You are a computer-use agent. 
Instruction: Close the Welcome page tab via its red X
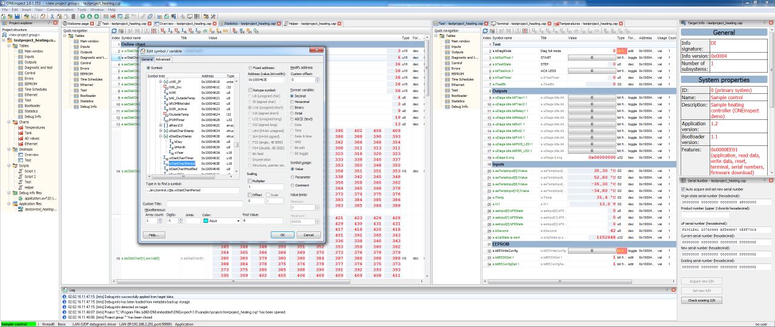click(92, 24)
